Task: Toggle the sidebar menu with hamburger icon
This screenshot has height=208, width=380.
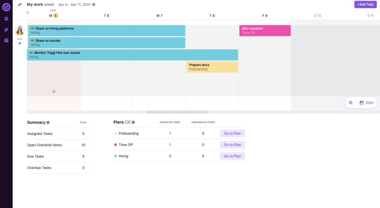Action: [x=20, y=4]
